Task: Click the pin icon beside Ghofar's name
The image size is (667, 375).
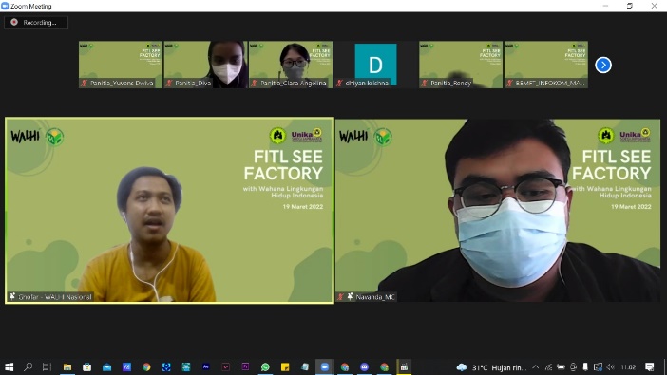Action: [12, 297]
